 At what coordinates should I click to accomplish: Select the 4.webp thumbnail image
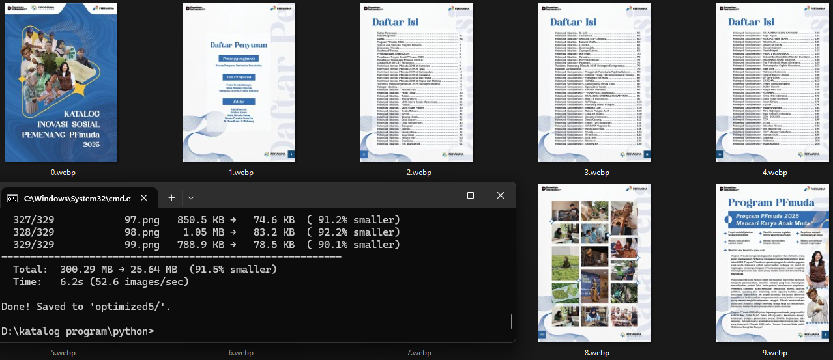pos(774,83)
